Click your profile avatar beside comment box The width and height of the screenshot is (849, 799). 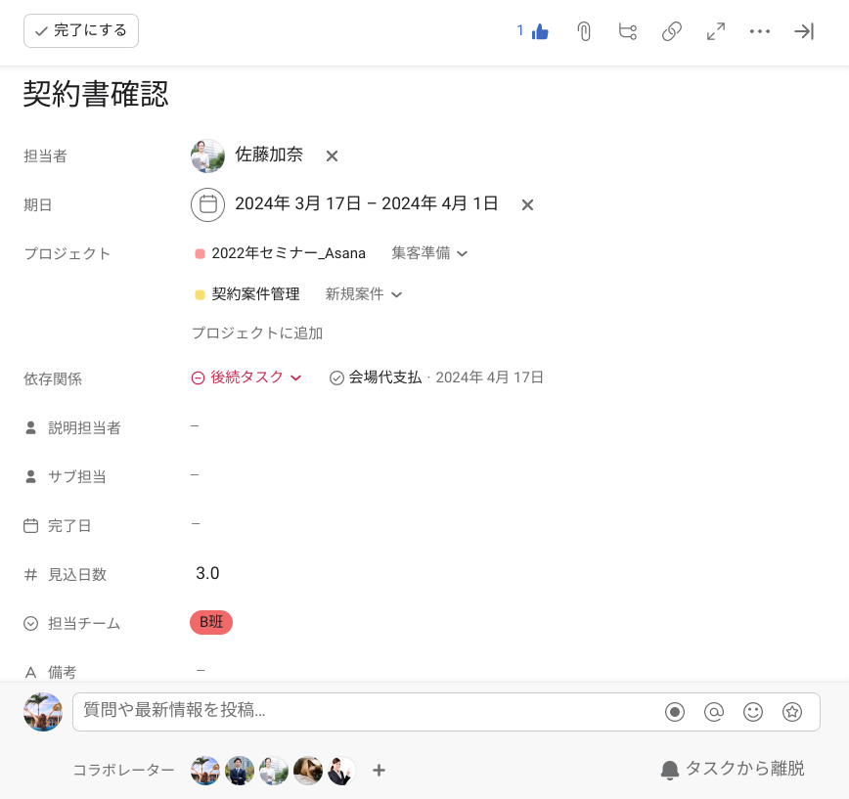(43, 712)
